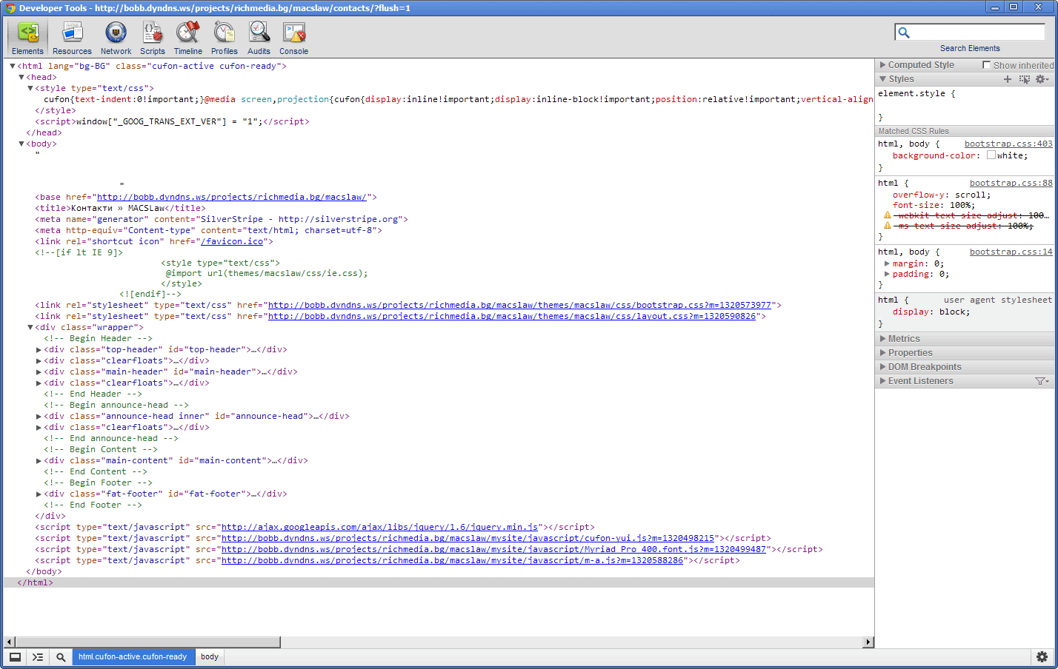
Task: Open the Audits panel
Action: point(259,38)
